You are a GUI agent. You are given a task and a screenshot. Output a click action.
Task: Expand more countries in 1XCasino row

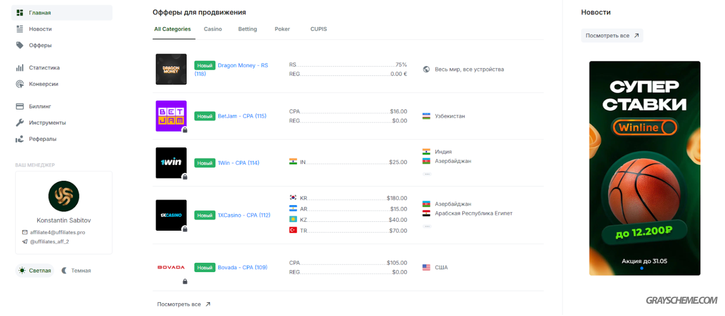point(427,226)
